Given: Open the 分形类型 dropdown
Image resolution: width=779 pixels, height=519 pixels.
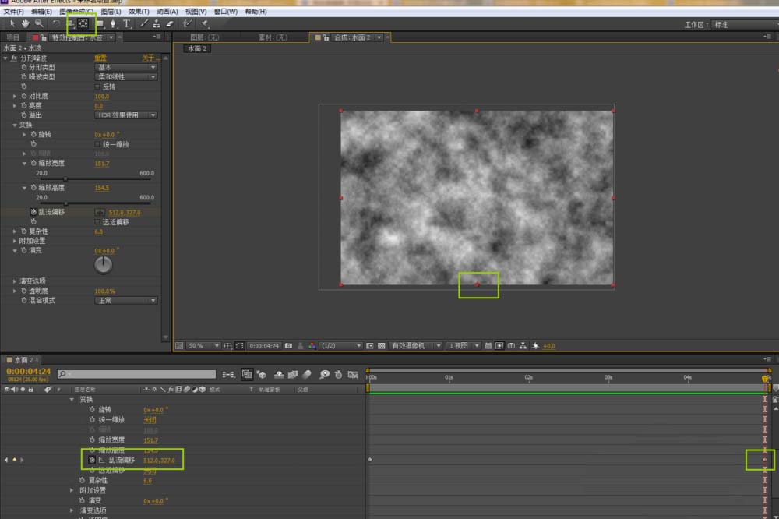Looking at the screenshot, I should pyautogui.click(x=126, y=68).
